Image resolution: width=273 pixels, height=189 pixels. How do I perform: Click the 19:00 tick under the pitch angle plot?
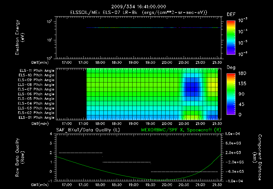pos(134,124)
